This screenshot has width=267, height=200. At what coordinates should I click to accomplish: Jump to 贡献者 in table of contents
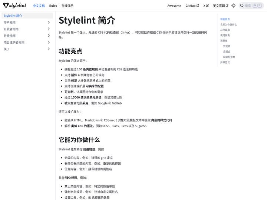224,41
